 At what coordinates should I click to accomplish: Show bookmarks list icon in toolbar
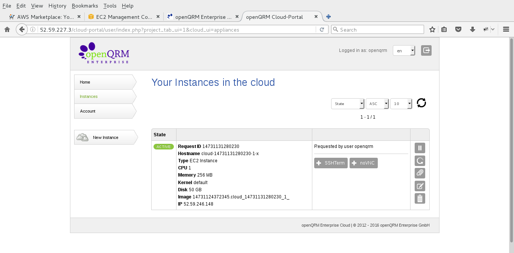click(444, 29)
